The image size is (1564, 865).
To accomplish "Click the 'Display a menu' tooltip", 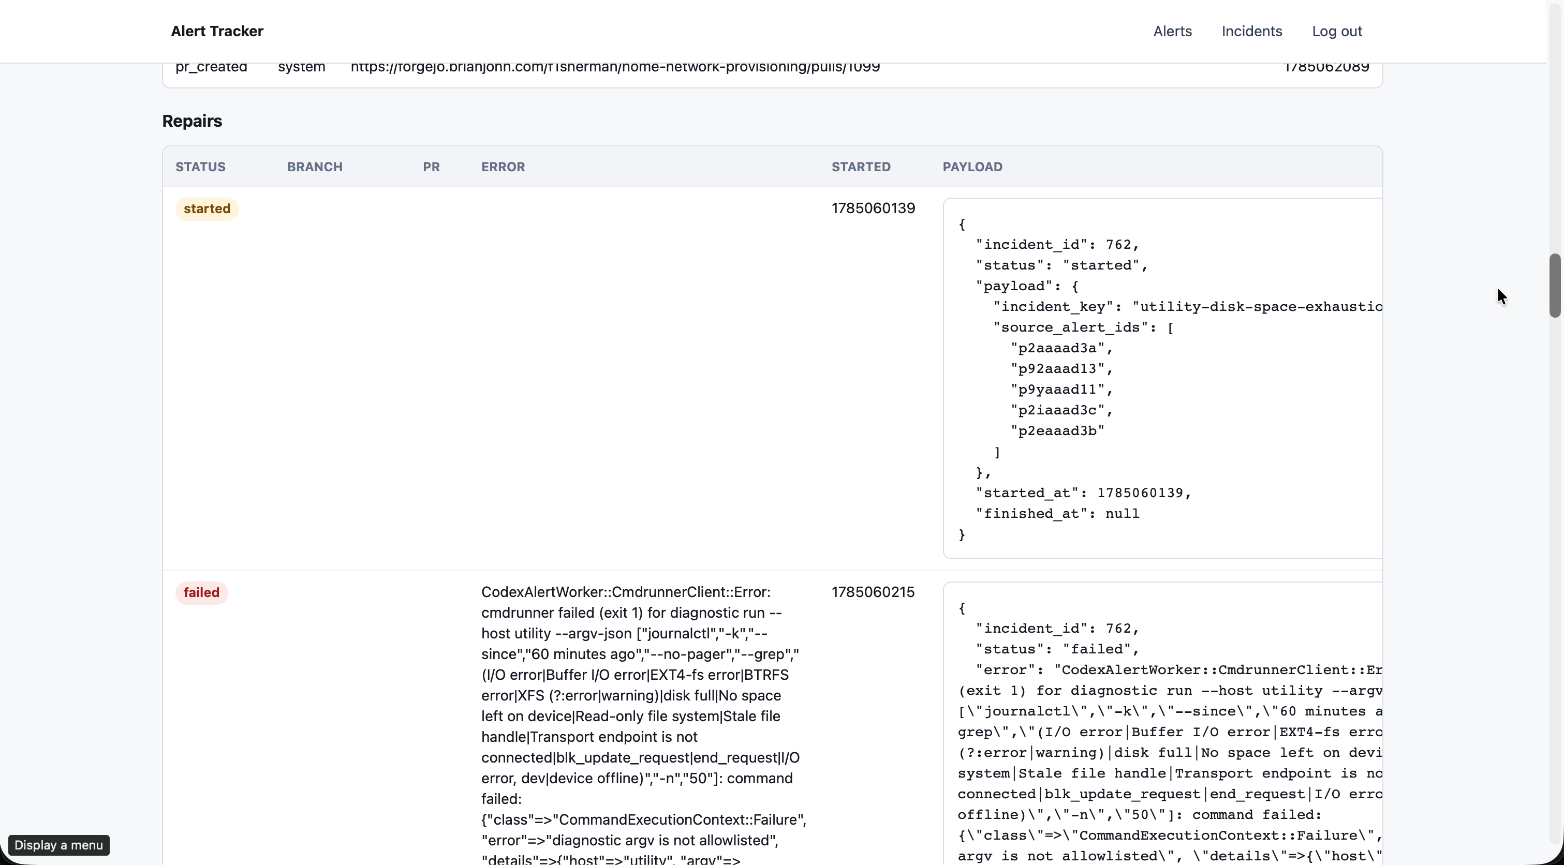I will pos(59,845).
